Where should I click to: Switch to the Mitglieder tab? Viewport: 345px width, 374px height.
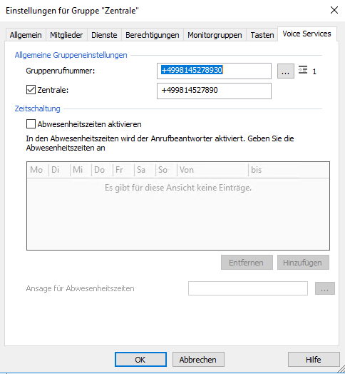[66, 35]
